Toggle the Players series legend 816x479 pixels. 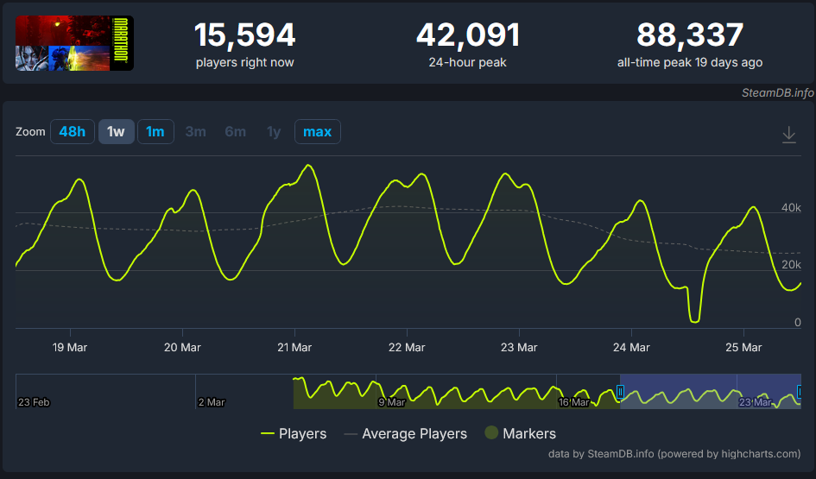point(294,433)
